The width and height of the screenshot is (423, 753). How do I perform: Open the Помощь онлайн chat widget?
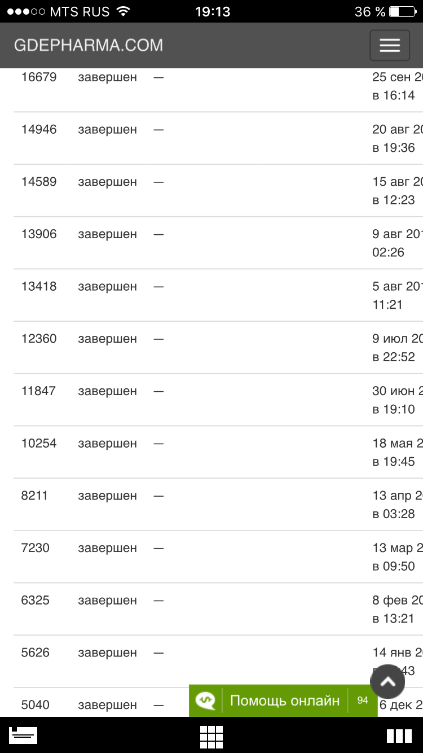coord(285,701)
